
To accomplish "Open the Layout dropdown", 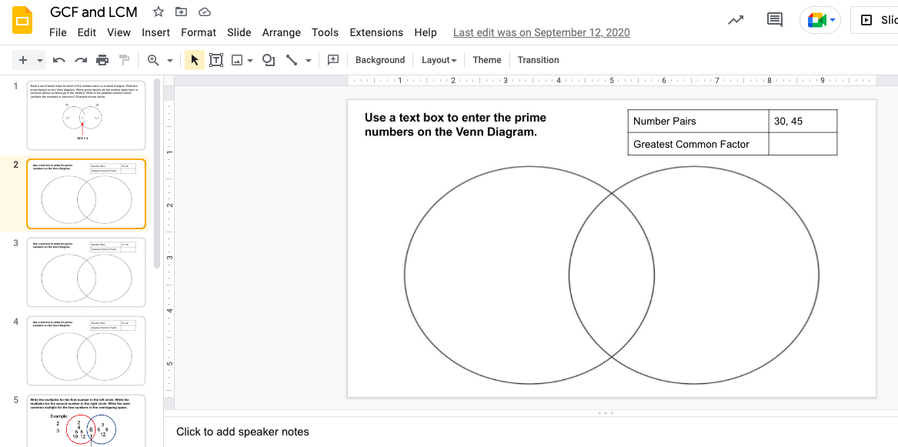I will (x=439, y=60).
